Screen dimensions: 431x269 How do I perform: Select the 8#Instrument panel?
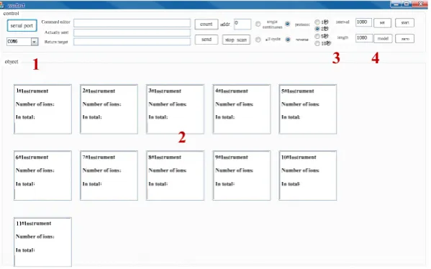pyautogui.click(x=176, y=175)
